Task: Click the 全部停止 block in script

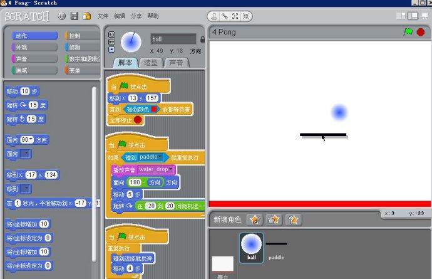Action: coord(125,120)
